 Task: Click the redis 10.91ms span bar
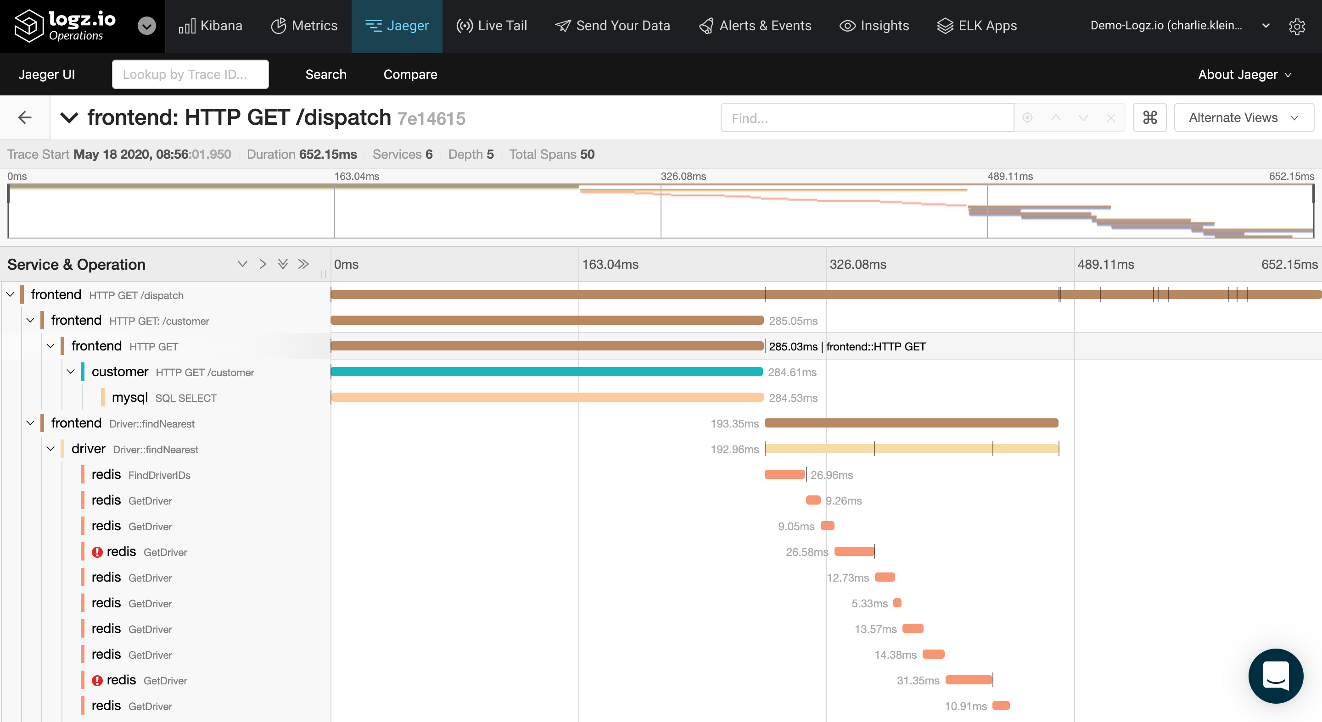[x=1001, y=705]
